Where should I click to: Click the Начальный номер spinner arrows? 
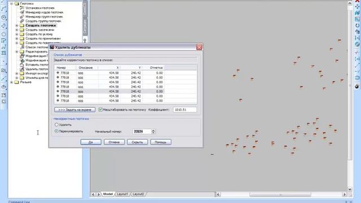point(153,131)
